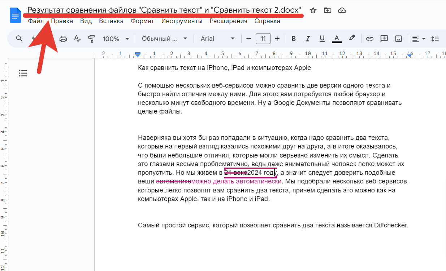Open the Print dialog
This screenshot has width=446, height=271.
pos(63,39)
